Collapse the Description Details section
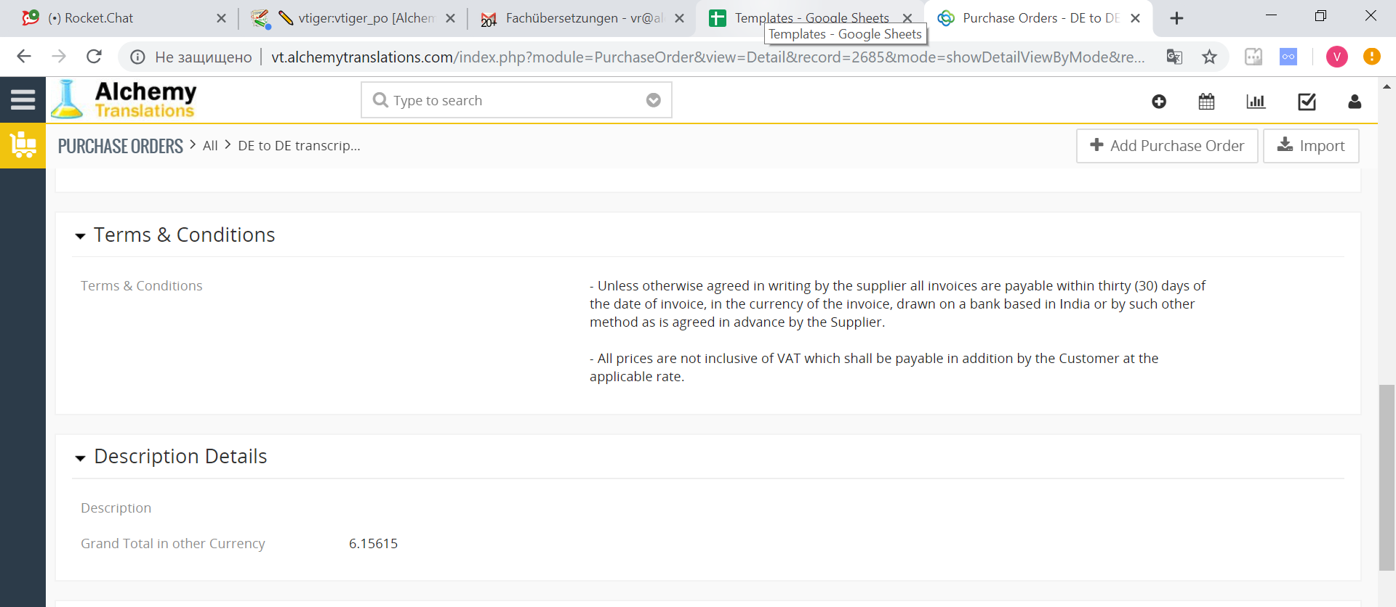The height and width of the screenshot is (607, 1396). tap(80, 457)
